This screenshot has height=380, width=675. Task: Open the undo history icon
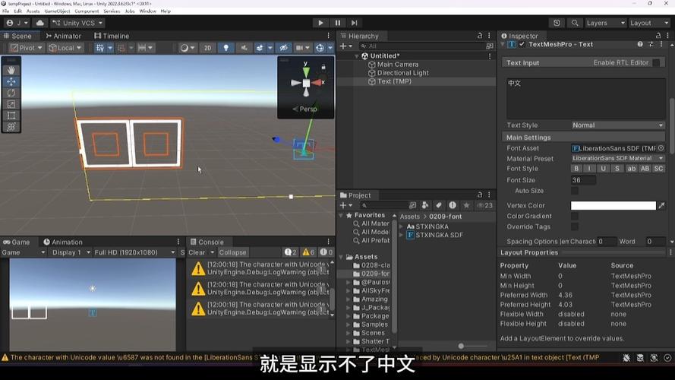[557, 23]
